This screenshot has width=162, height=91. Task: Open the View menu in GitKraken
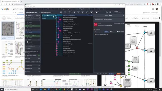[x=31, y=7]
